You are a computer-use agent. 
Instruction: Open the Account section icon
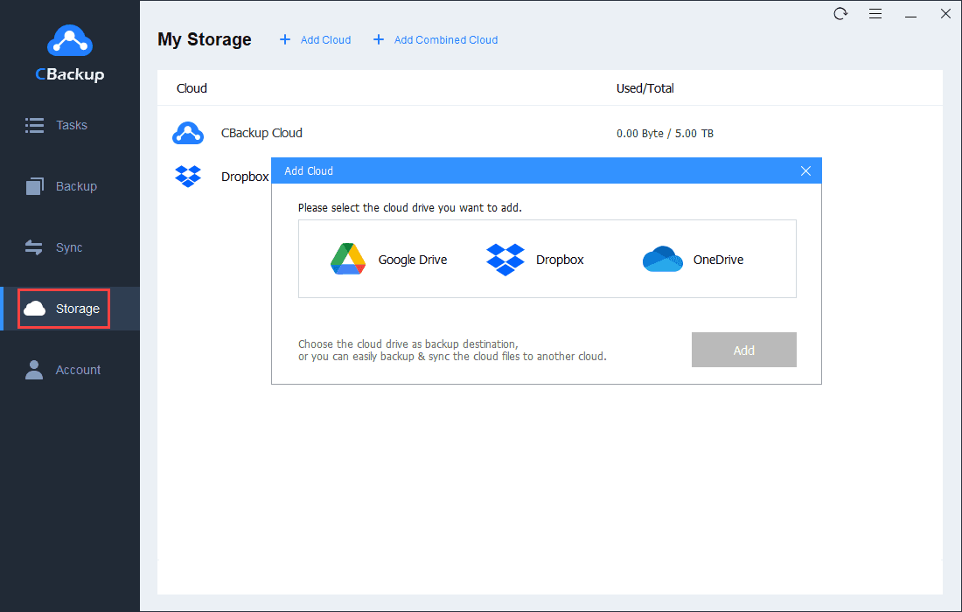click(33, 369)
